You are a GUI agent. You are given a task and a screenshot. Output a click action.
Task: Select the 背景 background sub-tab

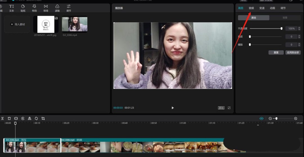tap(285, 18)
